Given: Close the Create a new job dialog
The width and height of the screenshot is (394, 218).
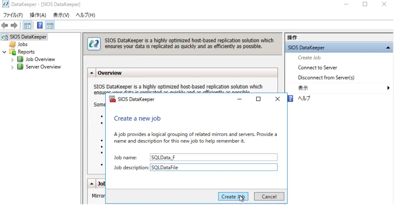Looking at the screenshot, I should [277, 99].
